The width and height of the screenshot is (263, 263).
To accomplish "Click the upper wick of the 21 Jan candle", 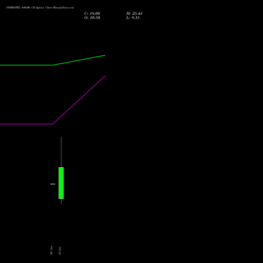I will (x=61, y=152).
